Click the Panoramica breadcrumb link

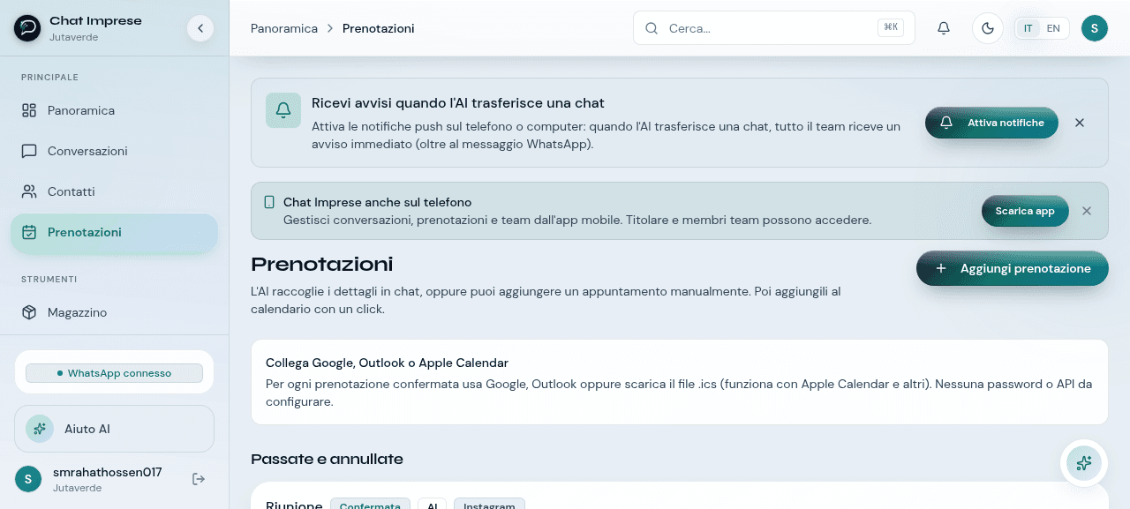pyautogui.click(x=284, y=28)
